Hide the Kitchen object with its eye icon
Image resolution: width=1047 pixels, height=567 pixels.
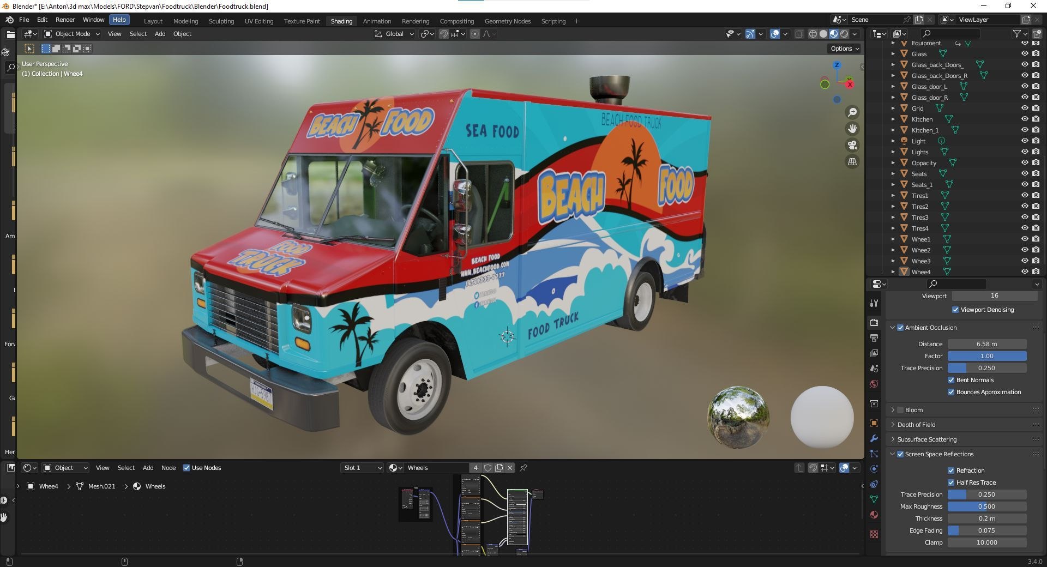1025,119
